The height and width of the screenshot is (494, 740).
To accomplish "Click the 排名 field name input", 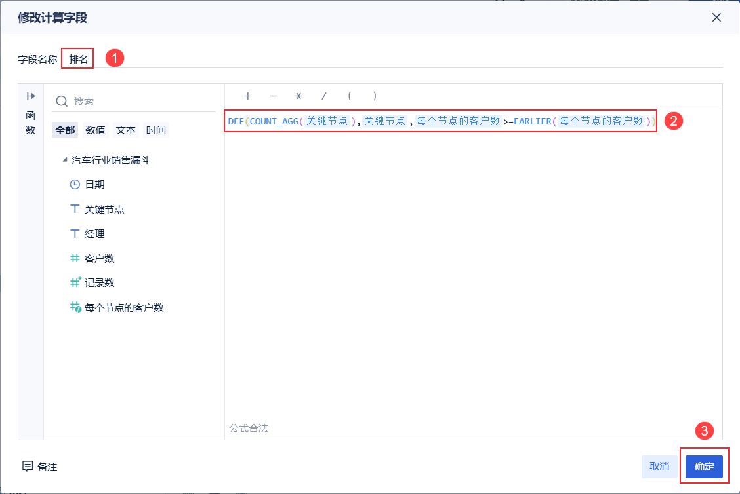I will point(77,58).
